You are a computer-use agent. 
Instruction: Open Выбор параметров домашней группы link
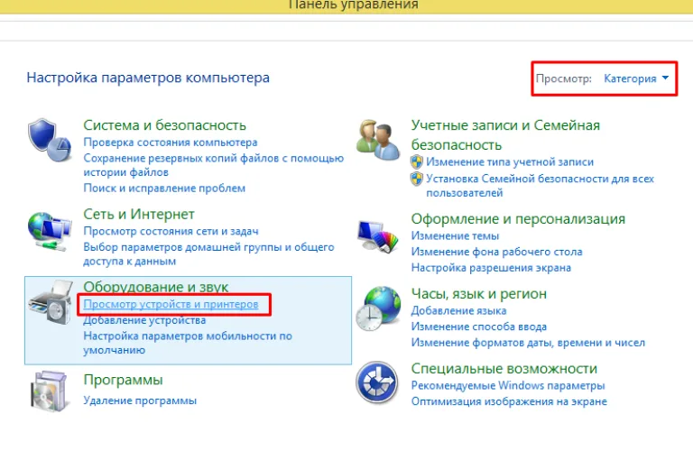(x=208, y=254)
